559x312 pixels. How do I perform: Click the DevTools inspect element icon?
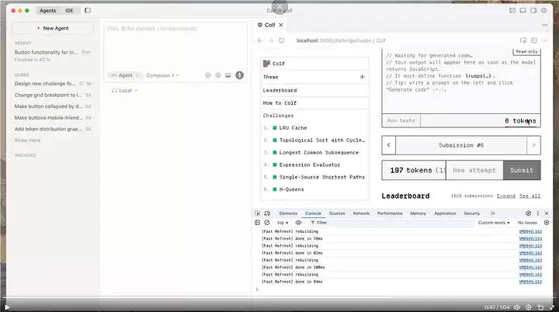tap(259, 213)
